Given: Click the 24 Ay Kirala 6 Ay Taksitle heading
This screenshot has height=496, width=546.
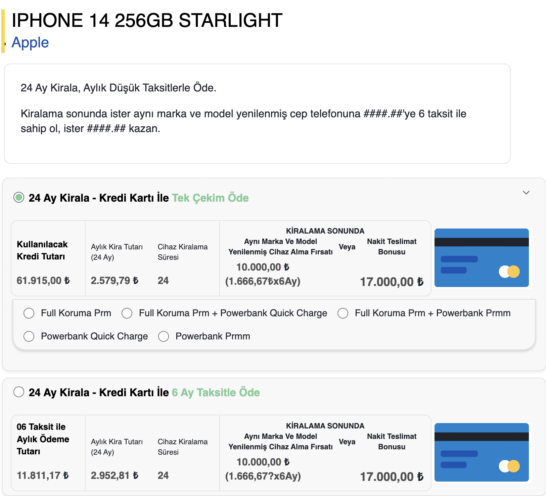Looking at the screenshot, I should click(x=144, y=392).
